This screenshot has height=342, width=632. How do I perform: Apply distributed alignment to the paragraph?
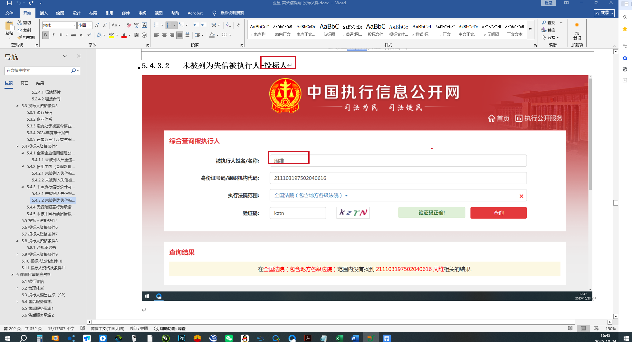(187, 35)
